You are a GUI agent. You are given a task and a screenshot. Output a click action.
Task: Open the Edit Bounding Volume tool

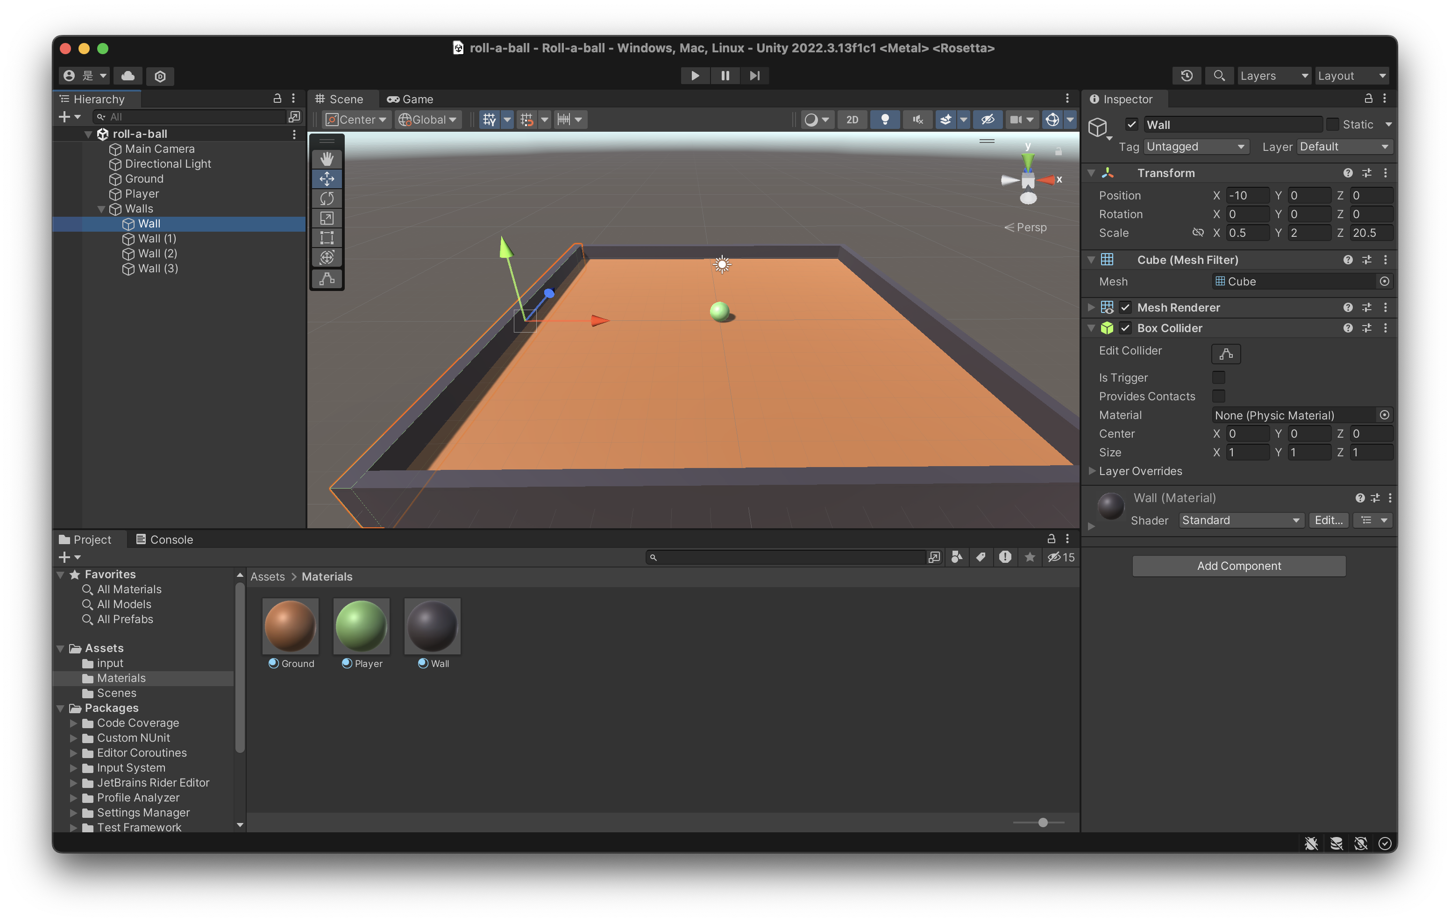click(327, 279)
